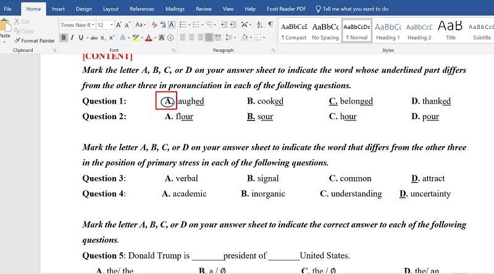Viewport: 494px width, 274px height.
Task: Switch to the Review tab
Action: [x=204, y=9]
